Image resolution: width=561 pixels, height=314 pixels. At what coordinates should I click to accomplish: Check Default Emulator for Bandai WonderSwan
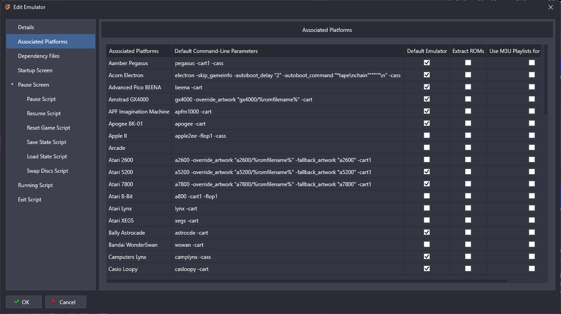[x=427, y=244]
